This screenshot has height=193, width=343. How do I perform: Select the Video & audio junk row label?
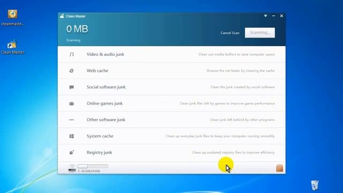(105, 54)
